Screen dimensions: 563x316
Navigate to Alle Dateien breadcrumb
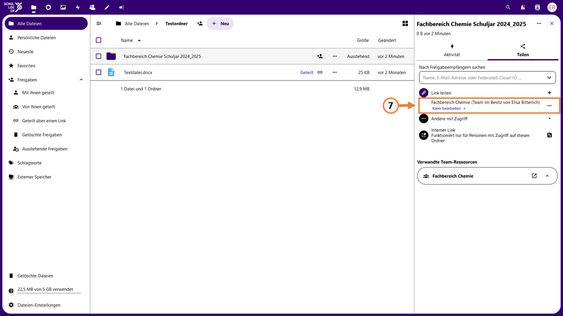pyautogui.click(x=132, y=24)
